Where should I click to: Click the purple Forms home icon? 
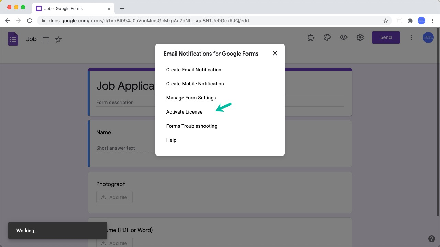(x=13, y=39)
